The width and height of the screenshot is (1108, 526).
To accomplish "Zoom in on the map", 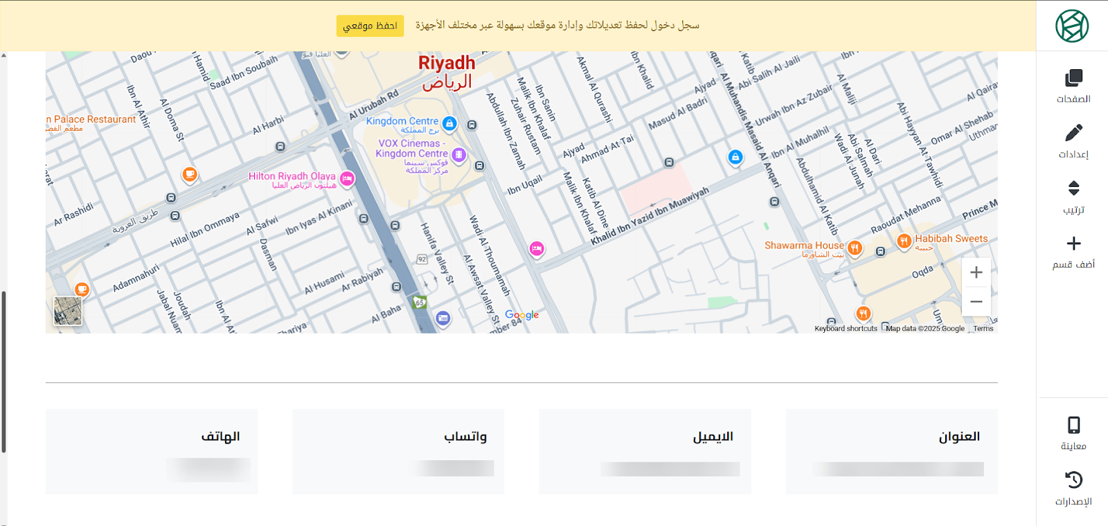I will point(976,273).
